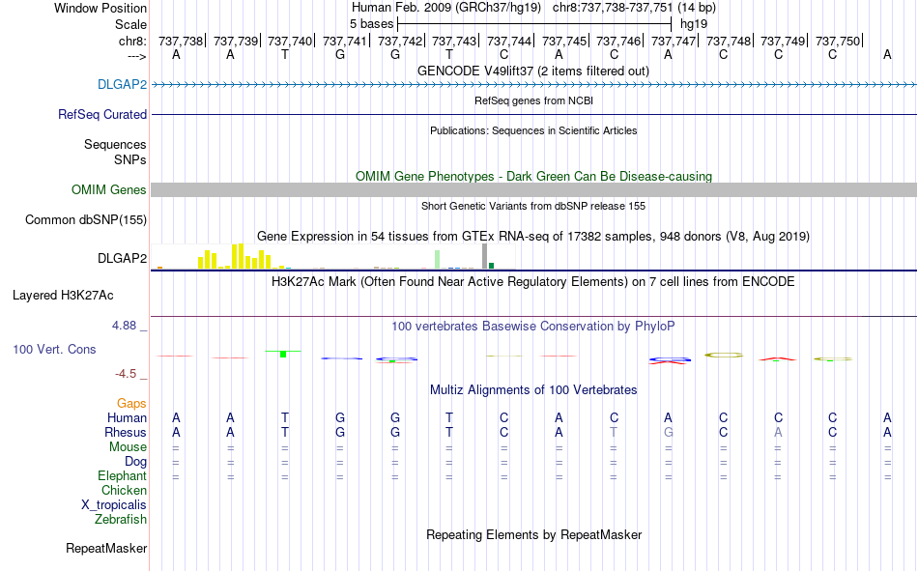Select the Rhesus species label

(x=126, y=432)
